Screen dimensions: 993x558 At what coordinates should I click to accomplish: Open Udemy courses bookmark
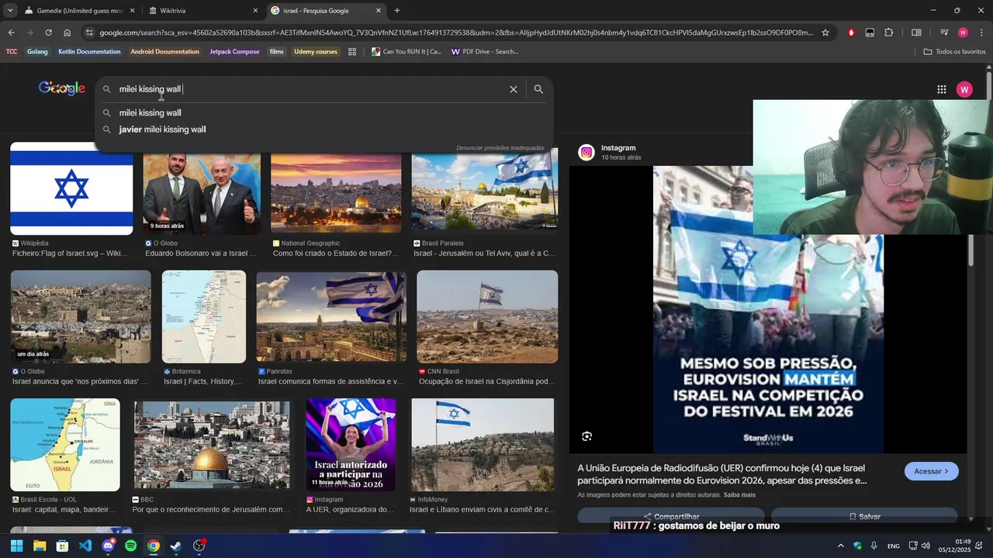[316, 52]
